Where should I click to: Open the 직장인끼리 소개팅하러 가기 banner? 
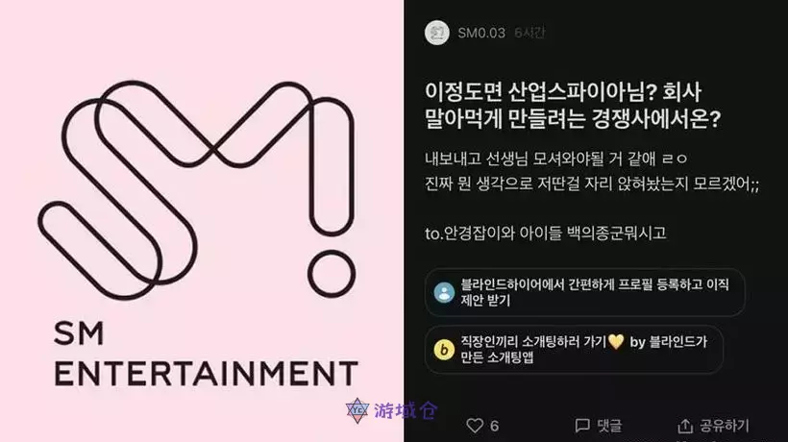574,350
